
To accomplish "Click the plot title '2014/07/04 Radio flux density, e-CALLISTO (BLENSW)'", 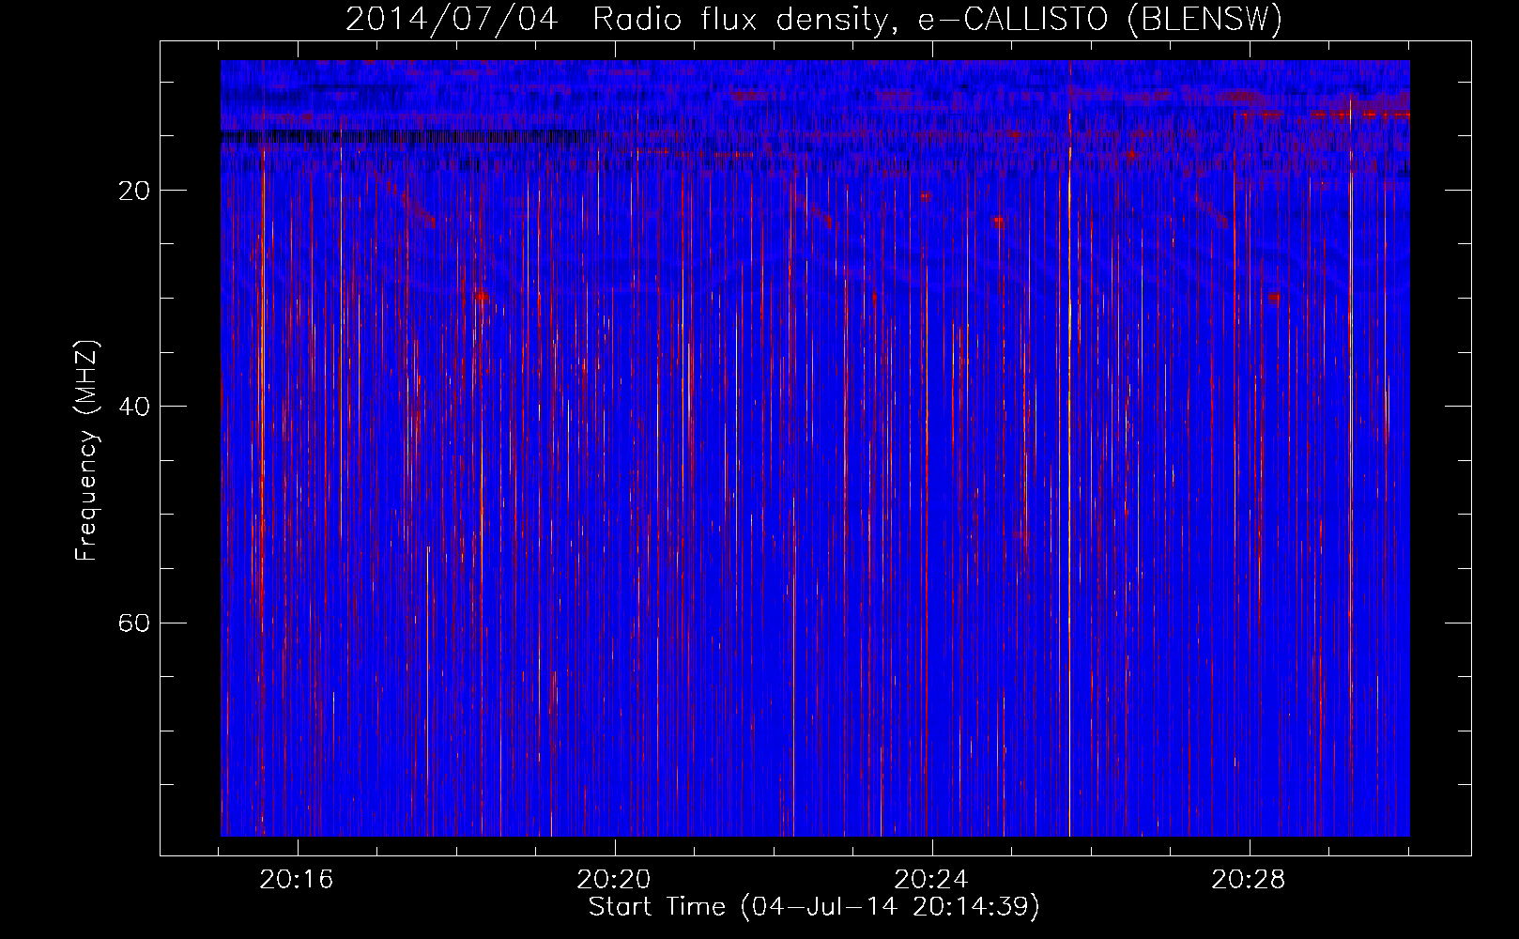I will pyautogui.click(x=814, y=20).
